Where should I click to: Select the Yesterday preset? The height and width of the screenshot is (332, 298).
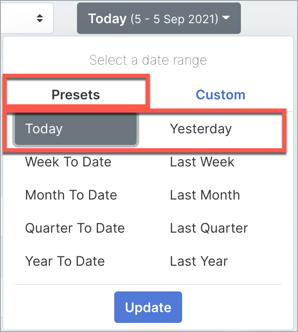tap(201, 129)
